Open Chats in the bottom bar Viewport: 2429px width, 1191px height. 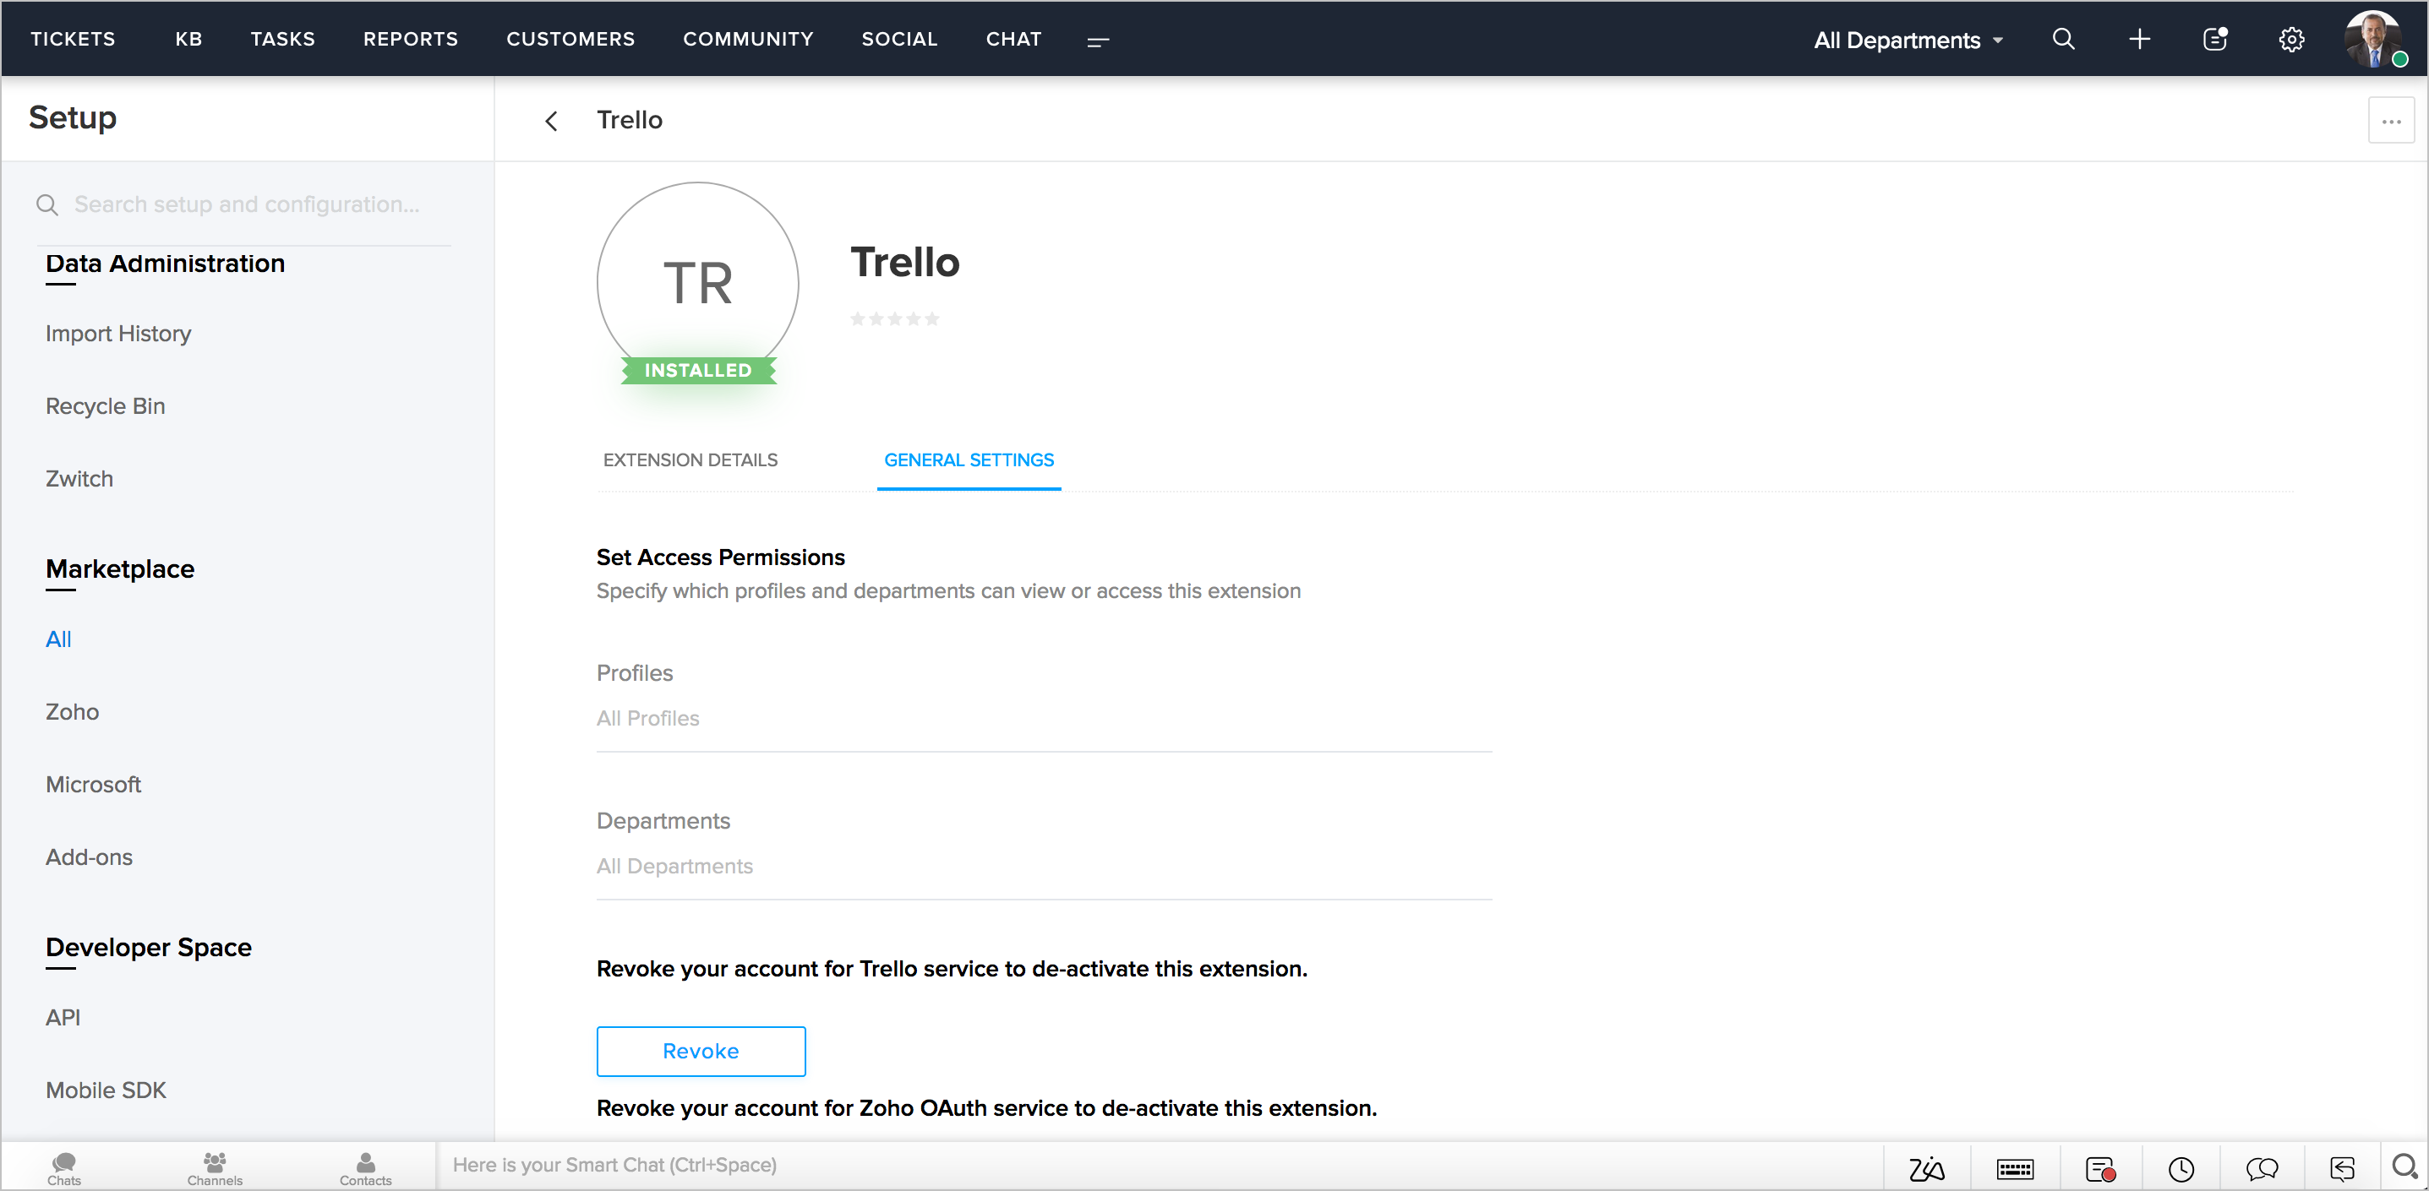[x=64, y=1168]
